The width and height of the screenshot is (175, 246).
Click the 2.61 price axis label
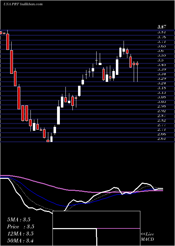[162, 139]
